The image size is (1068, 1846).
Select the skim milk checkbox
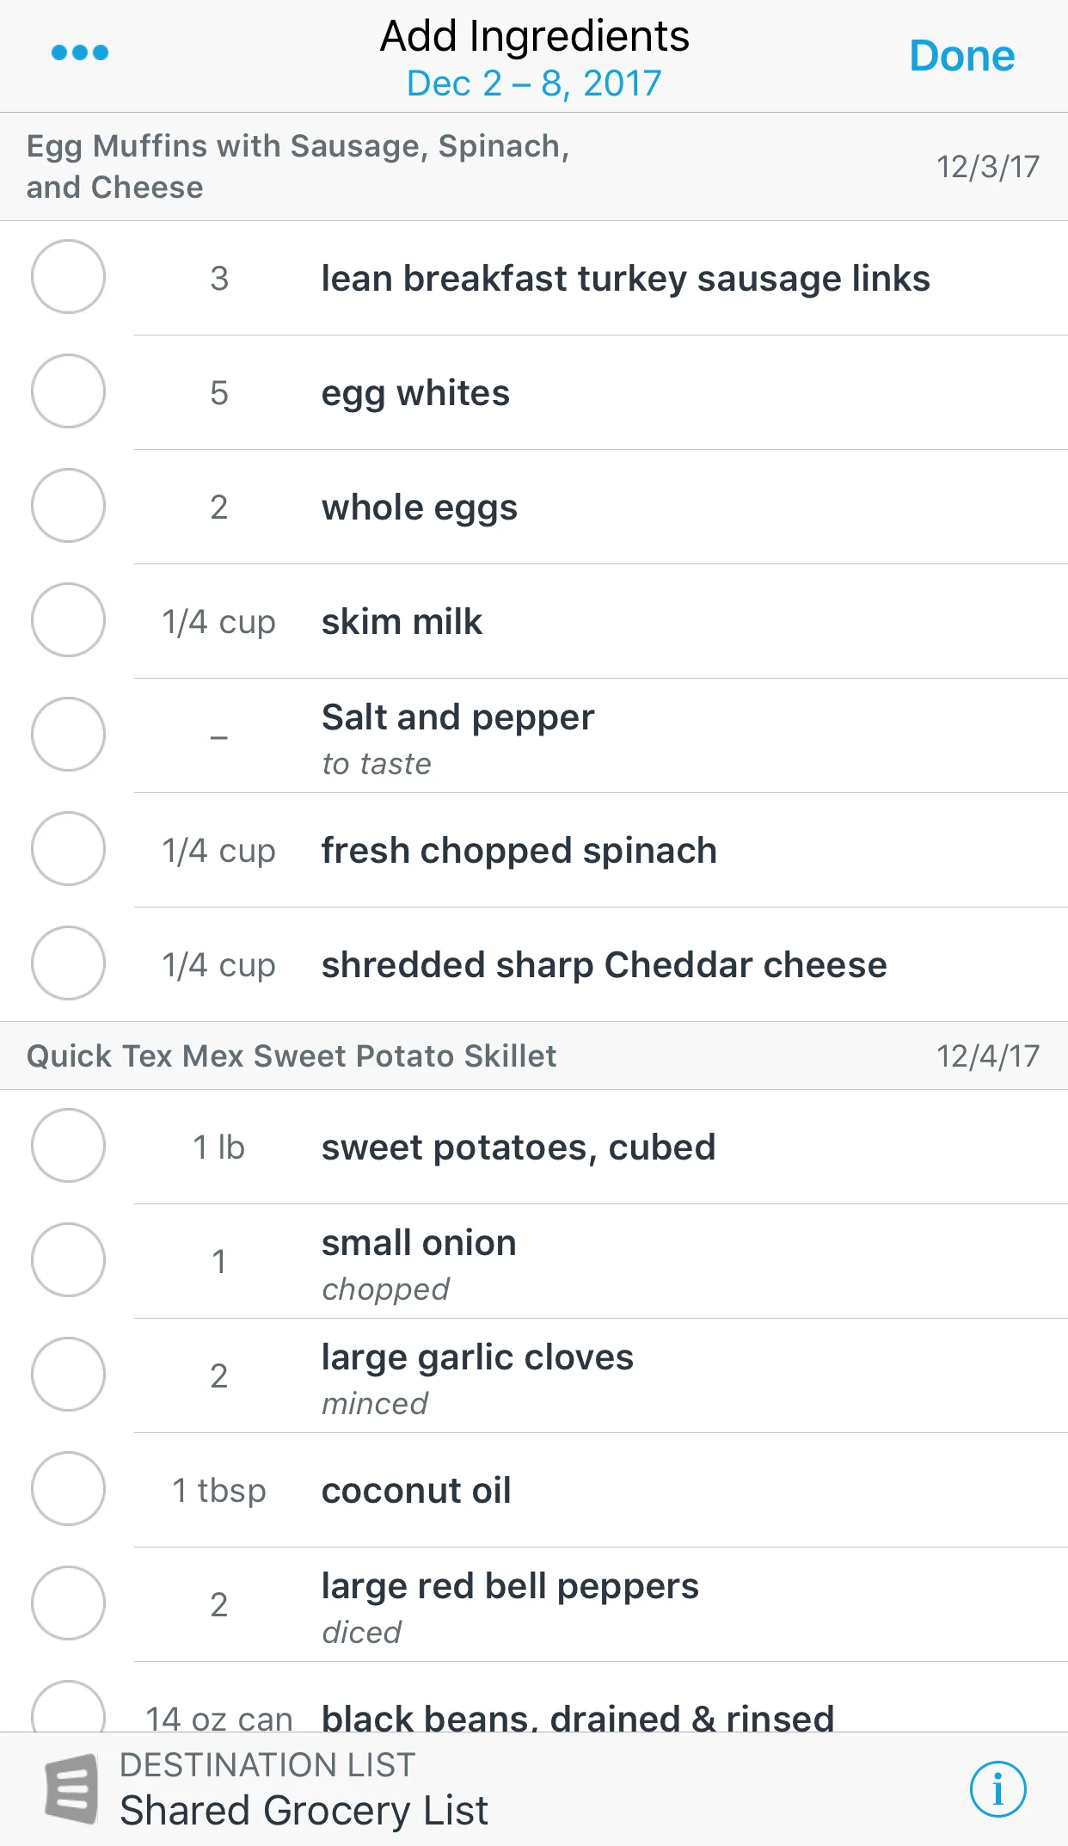[68, 620]
